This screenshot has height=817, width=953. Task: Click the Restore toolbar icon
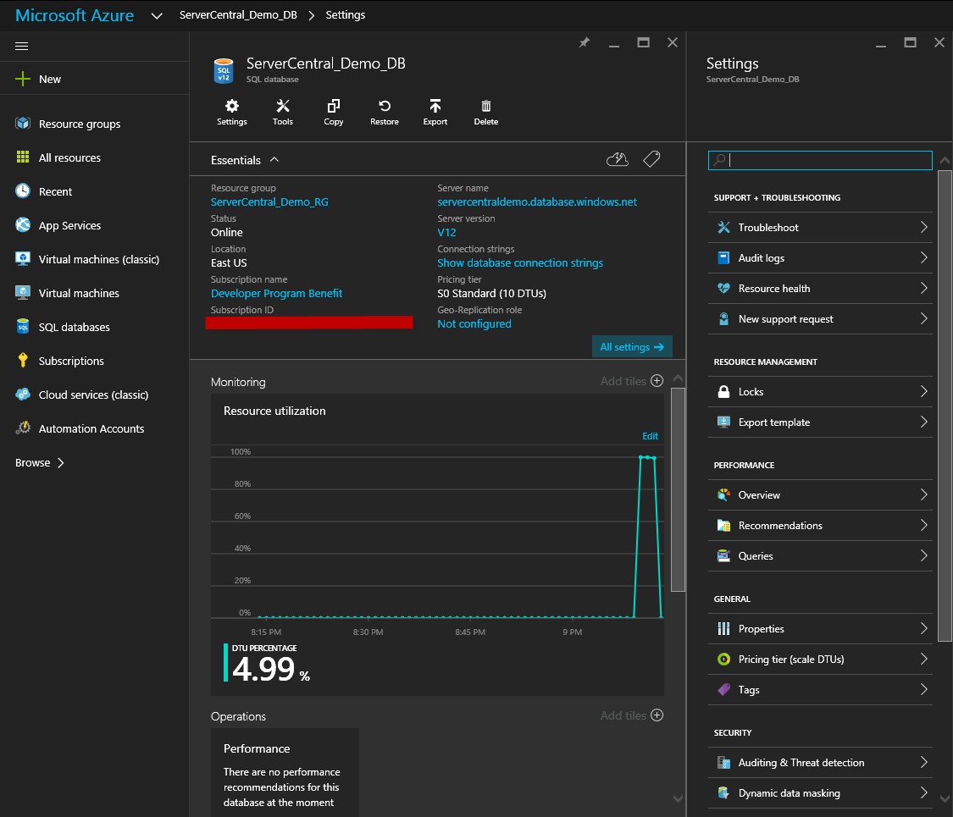[x=384, y=112]
